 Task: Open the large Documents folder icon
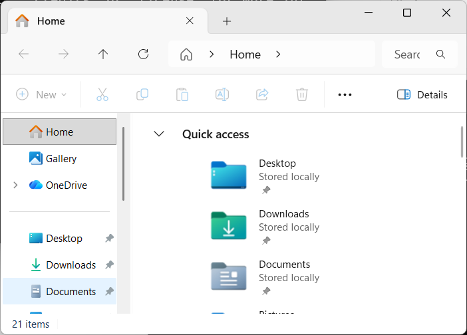[x=229, y=276]
